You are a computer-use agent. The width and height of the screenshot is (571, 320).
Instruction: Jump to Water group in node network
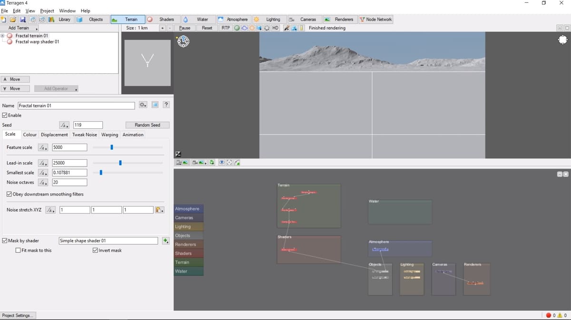[189, 271]
